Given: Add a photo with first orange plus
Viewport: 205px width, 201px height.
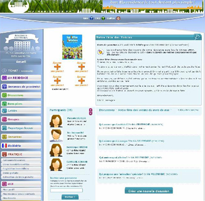Looking at the screenshot, I should tap(57, 67).
